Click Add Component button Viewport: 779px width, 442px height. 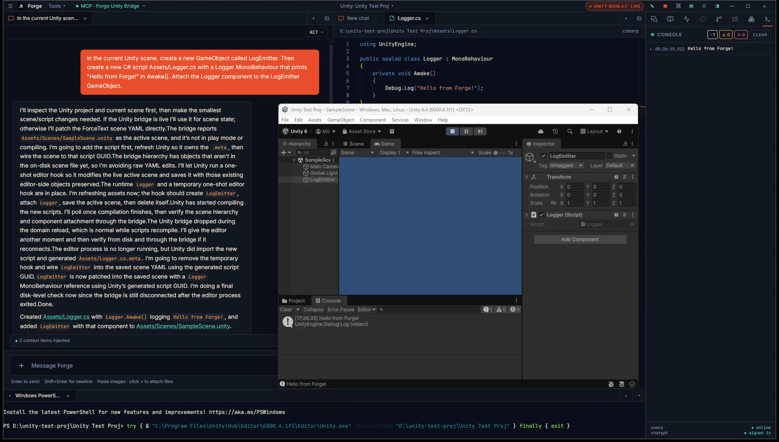tap(580, 240)
